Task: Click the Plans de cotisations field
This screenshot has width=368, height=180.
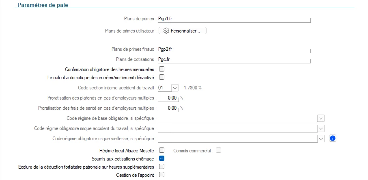Action: 234,59
